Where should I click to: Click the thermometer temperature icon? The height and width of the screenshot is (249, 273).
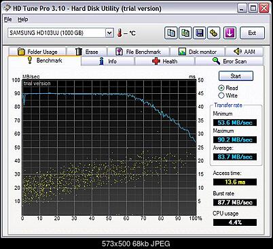[120, 33]
